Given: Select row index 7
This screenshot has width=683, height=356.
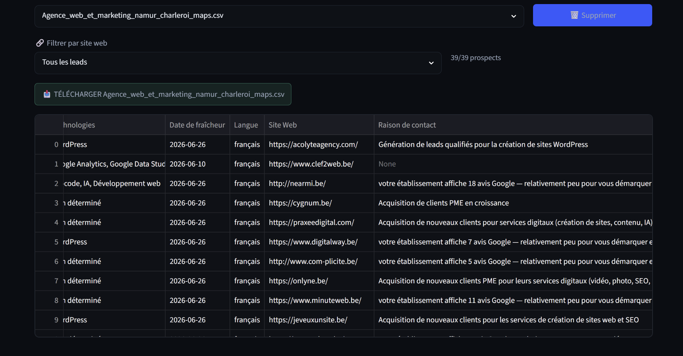Looking at the screenshot, I should pyautogui.click(x=49, y=281).
